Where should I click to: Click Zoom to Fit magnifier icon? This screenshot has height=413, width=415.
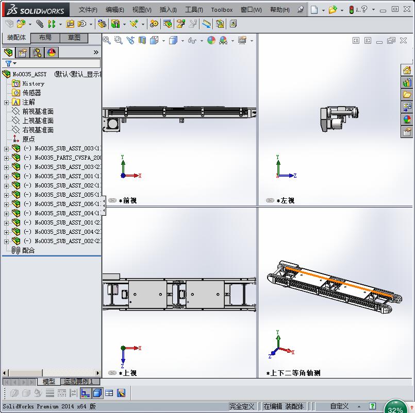point(107,40)
